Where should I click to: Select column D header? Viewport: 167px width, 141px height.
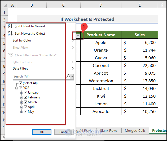tap(101, 5)
